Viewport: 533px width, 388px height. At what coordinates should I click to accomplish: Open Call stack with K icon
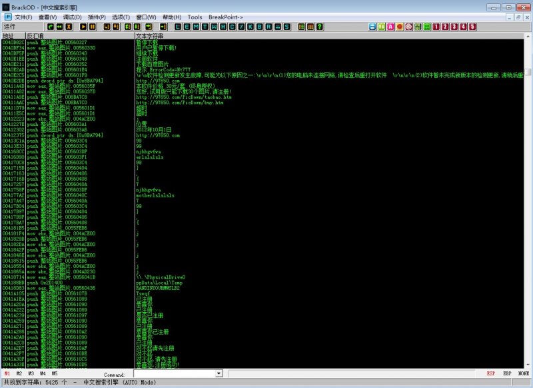[251, 27]
